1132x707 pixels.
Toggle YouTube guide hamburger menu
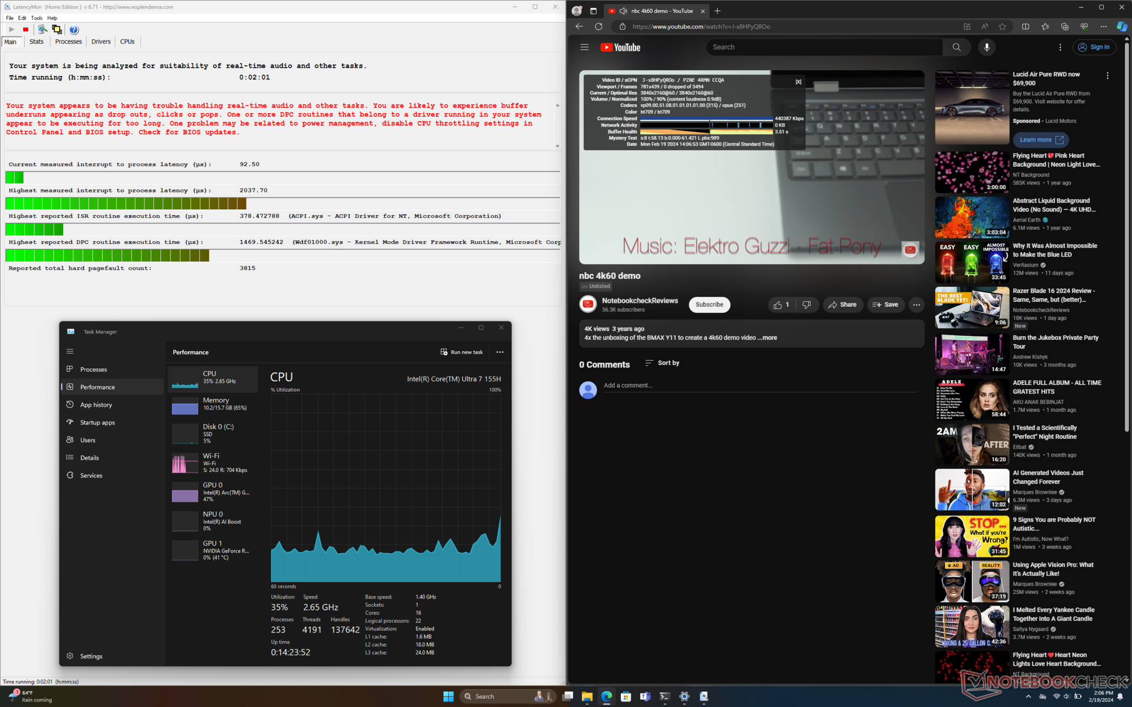pos(584,47)
